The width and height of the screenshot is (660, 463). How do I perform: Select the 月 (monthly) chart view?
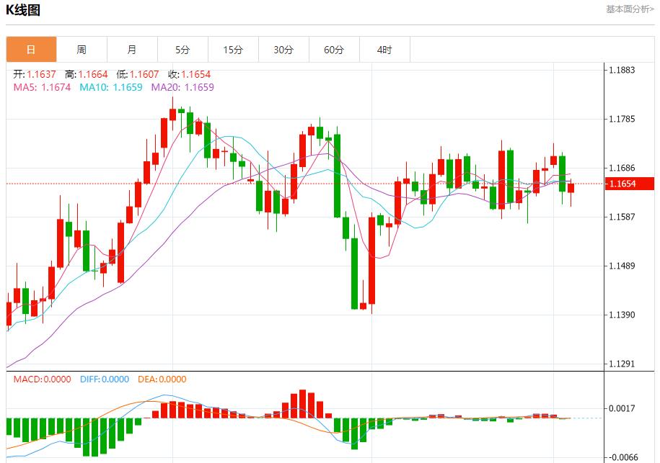[x=131, y=49]
